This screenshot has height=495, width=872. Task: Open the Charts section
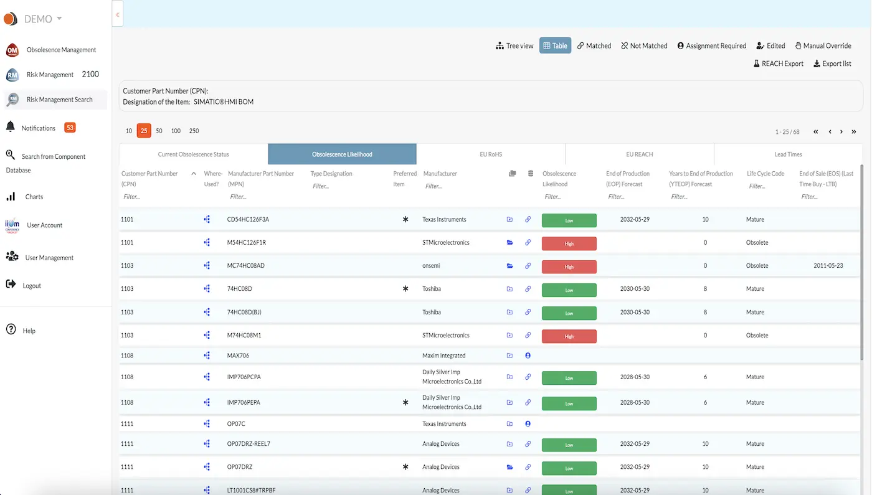(x=34, y=196)
